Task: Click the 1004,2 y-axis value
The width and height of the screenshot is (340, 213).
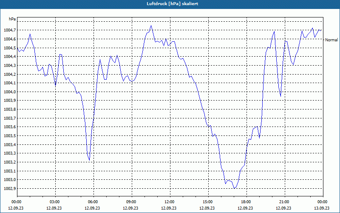Action: (10, 74)
